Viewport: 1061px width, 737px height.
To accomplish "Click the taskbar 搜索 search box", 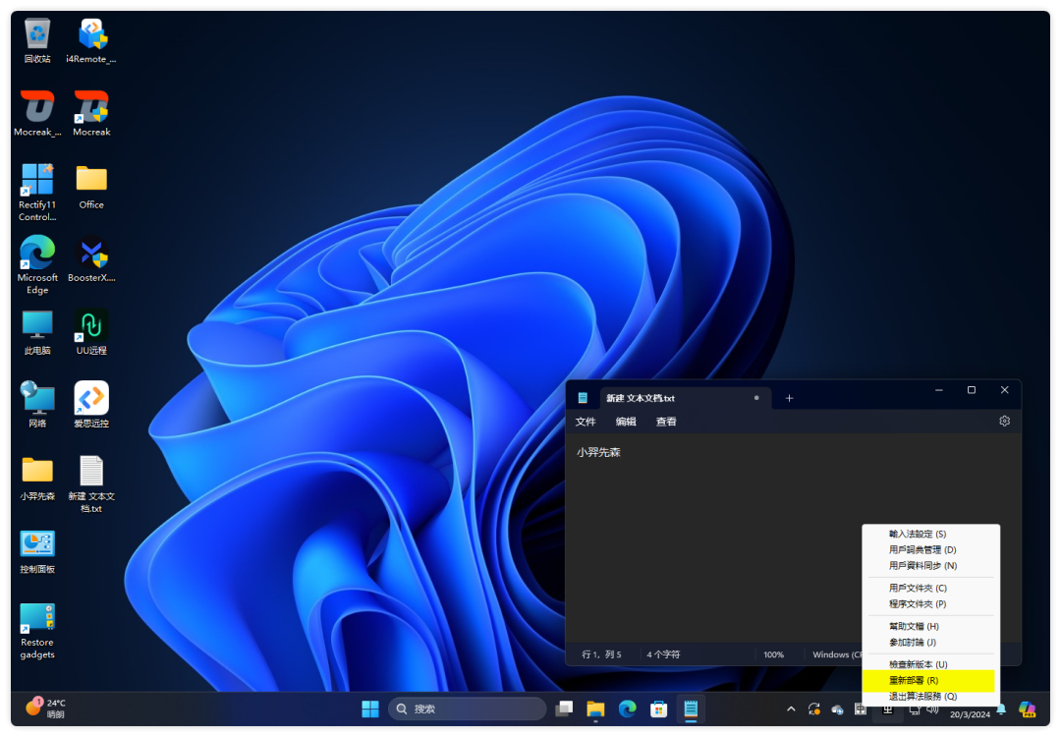I will click(468, 709).
